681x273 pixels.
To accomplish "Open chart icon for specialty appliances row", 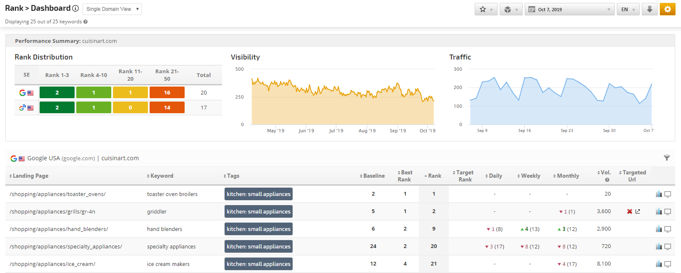I will (659, 246).
